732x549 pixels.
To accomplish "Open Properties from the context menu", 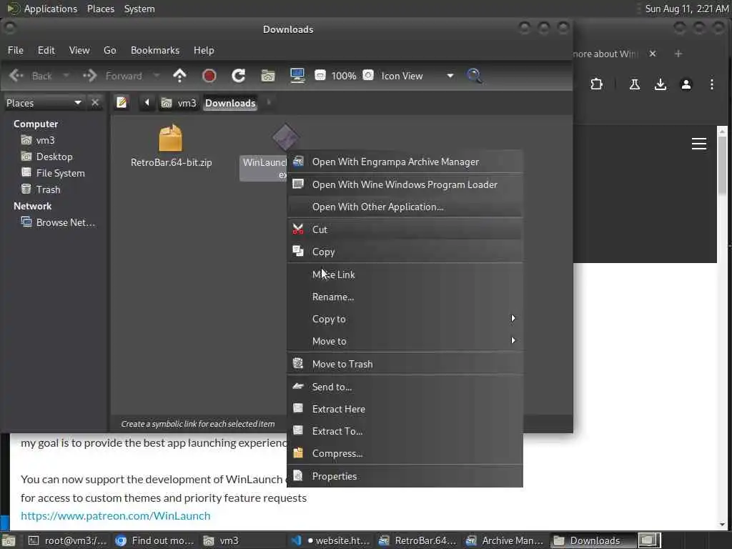I will (405, 476).
